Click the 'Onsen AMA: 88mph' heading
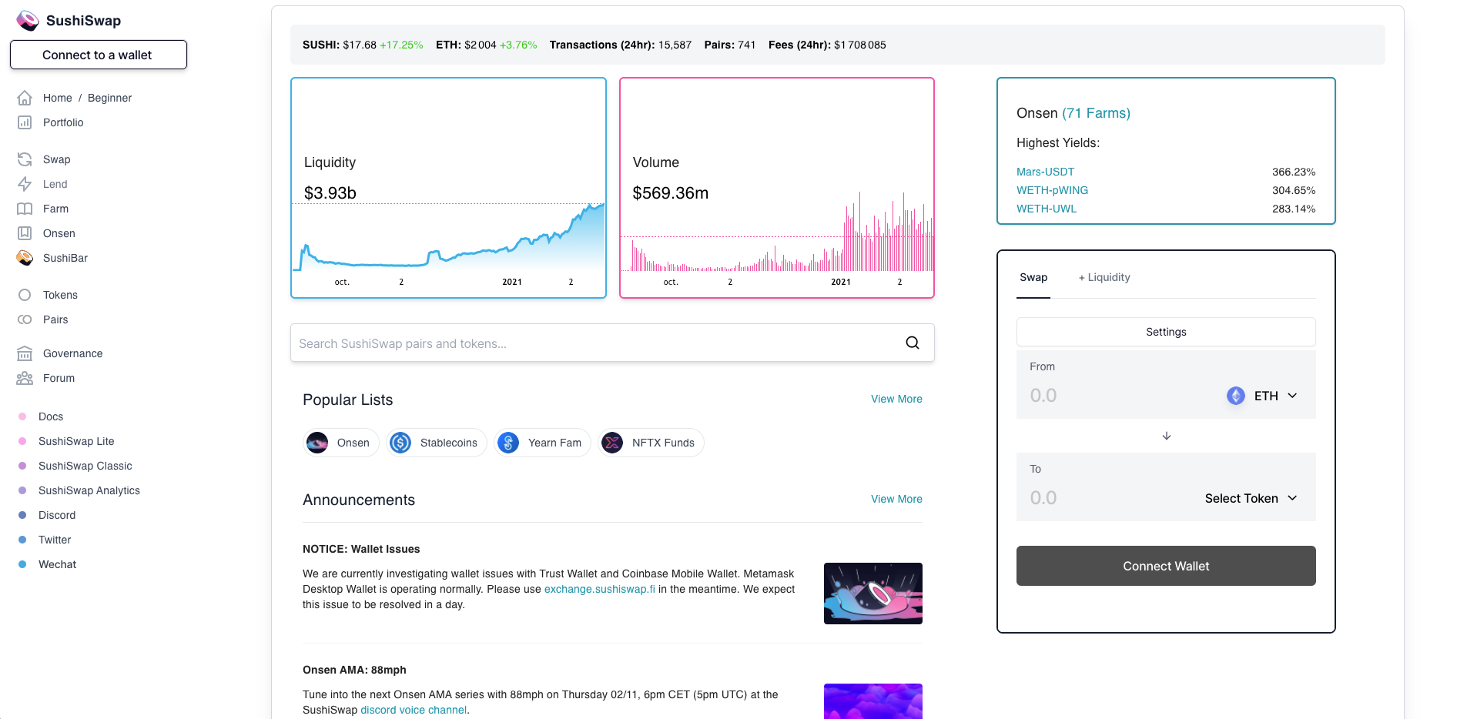 click(x=354, y=670)
